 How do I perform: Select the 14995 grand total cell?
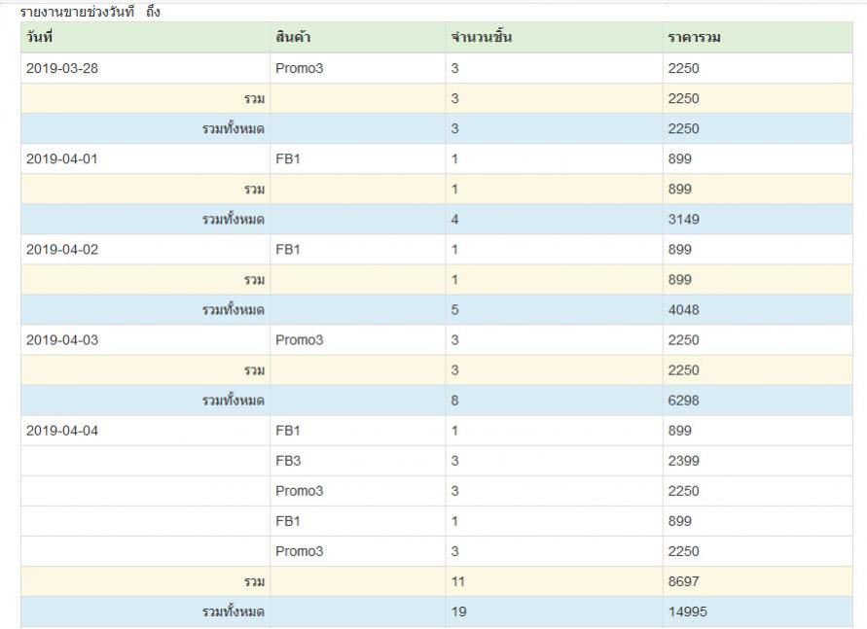click(687, 612)
